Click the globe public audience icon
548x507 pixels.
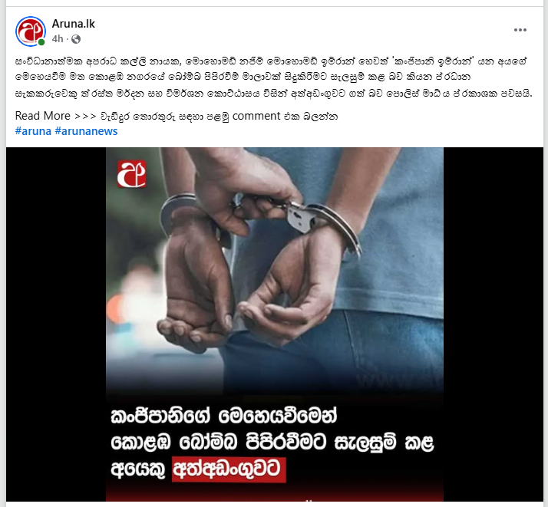coord(76,39)
